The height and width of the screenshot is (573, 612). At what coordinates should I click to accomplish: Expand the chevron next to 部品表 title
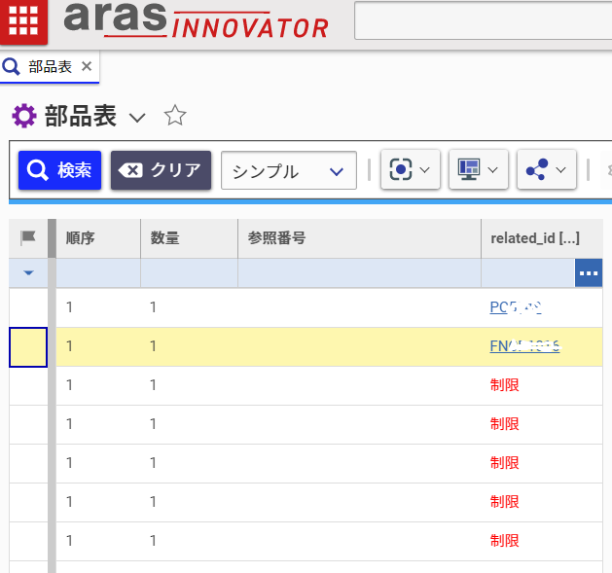coord(138,118)
